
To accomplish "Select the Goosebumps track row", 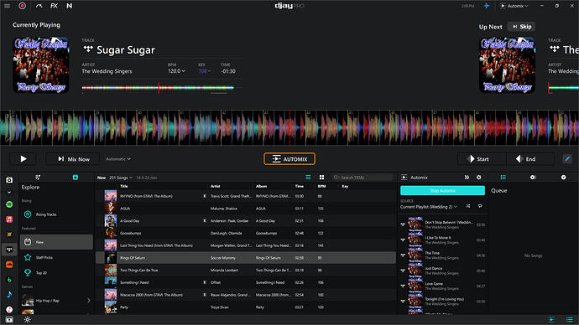I will point(246,233).
